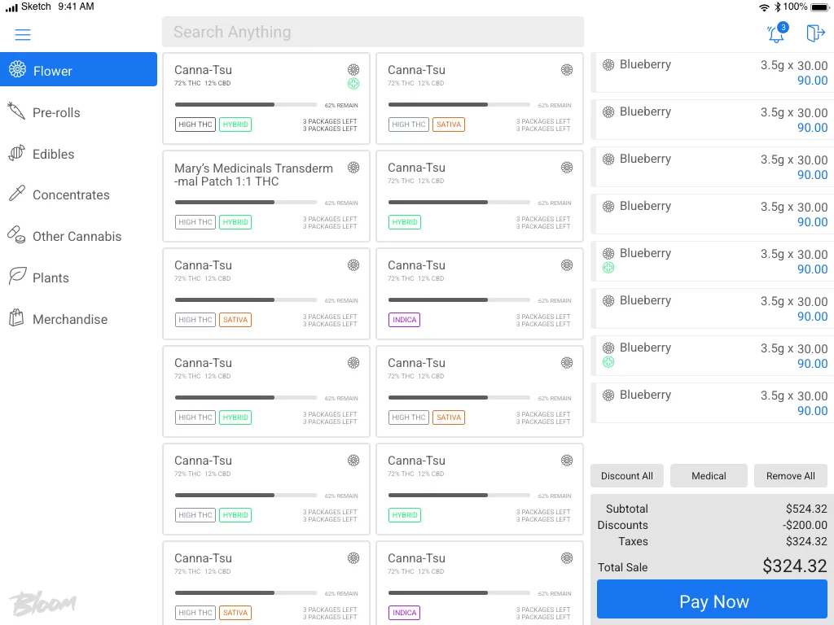The image size is (834, 625).
Task: Click the flower icon on last Blueberry row
Action: (608, 396)
